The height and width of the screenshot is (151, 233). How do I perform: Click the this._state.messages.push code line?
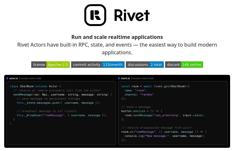[58, 103]
